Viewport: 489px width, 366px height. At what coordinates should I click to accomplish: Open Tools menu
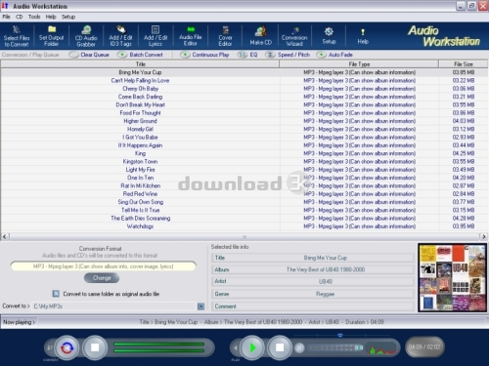(x=34, y=17)
